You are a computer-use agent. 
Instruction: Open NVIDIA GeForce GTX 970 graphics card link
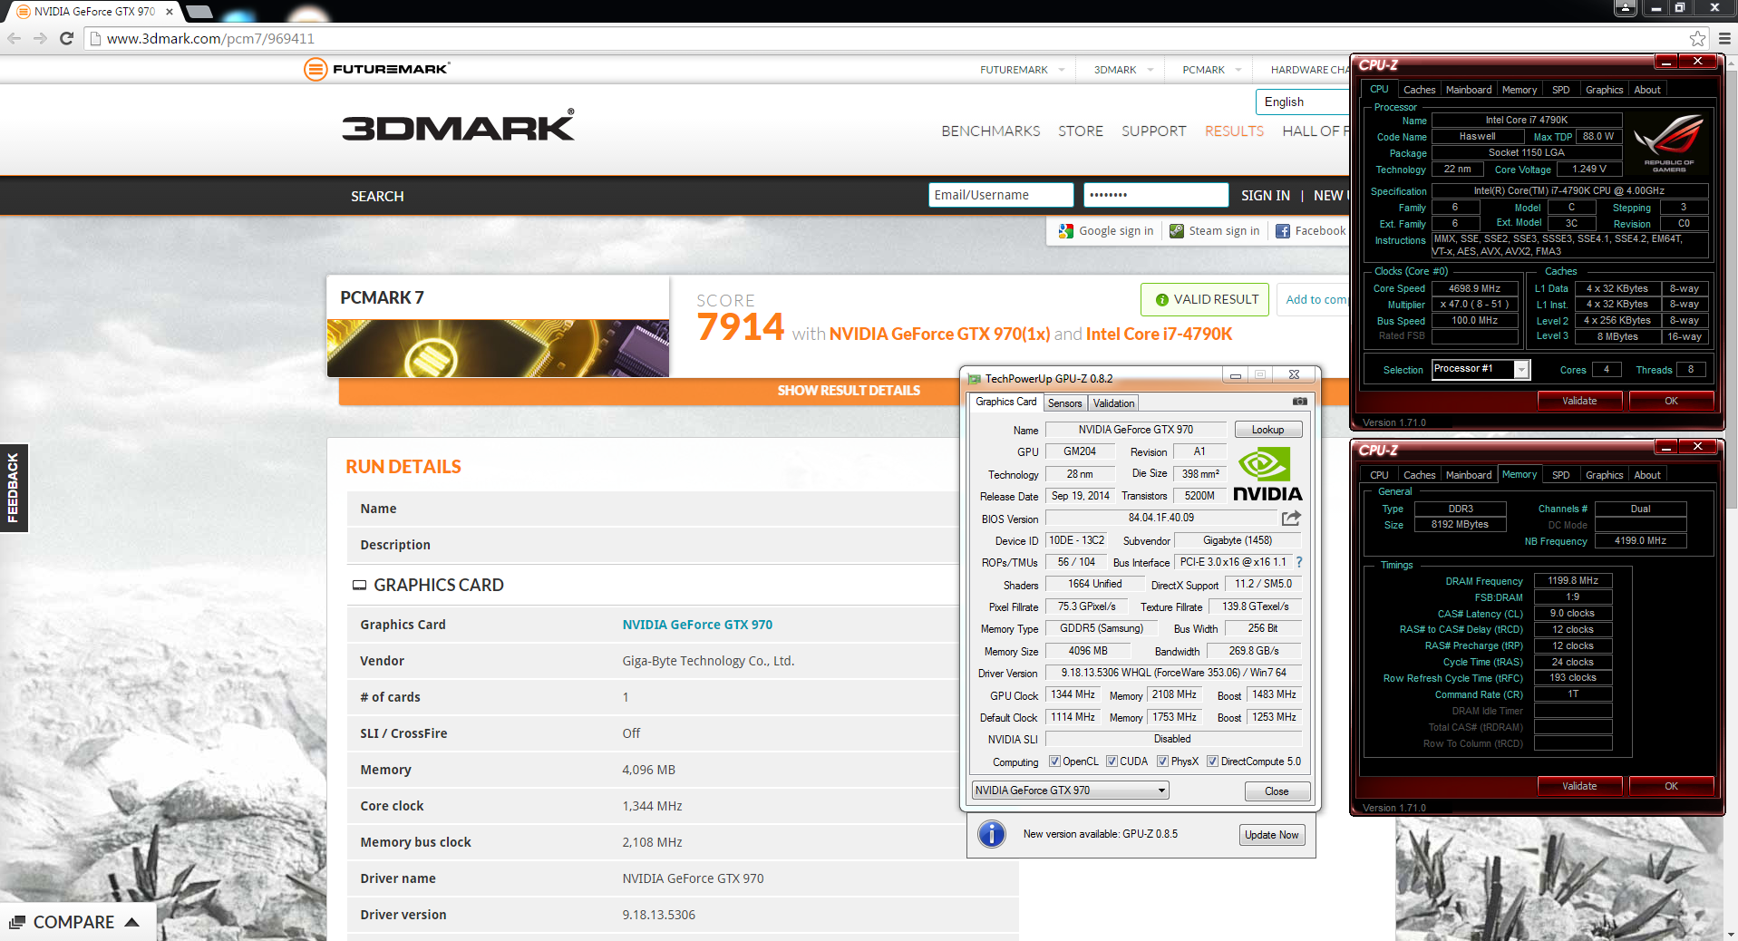click(x=697, y=625)
